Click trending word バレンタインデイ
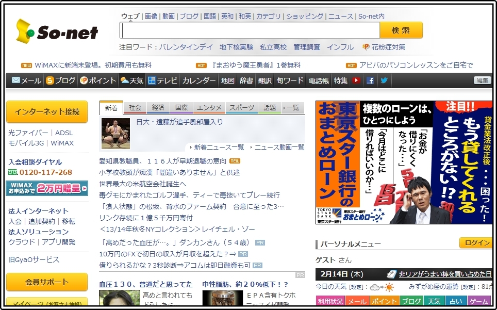 [x=186, y=47]
